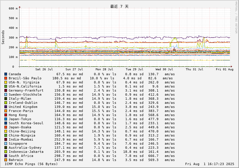Select the "Brazil-São Paulo" legend label
Screen dimensions: 239x168
25,78
